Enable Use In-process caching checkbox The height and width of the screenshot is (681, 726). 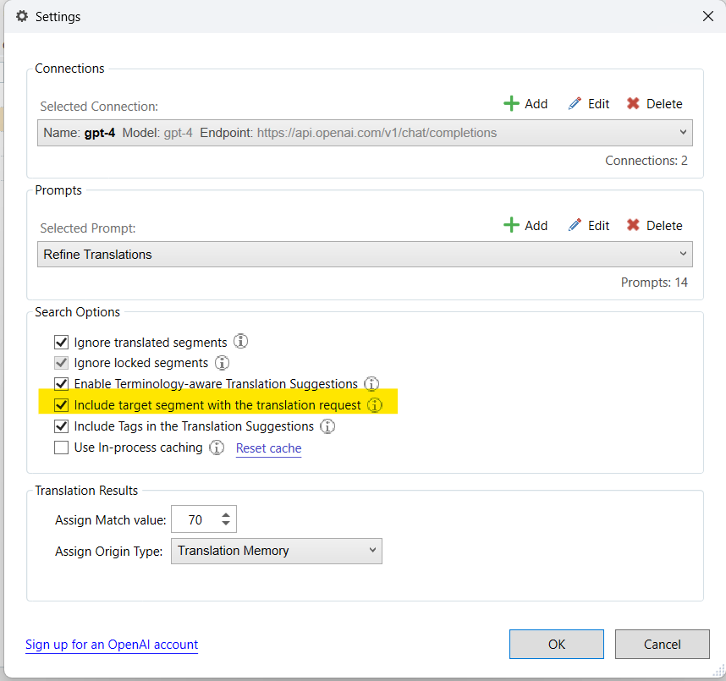(x=61, y=448)
